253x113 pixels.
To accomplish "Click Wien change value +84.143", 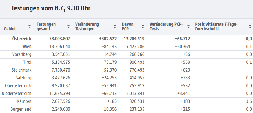I will click(109, 47).
